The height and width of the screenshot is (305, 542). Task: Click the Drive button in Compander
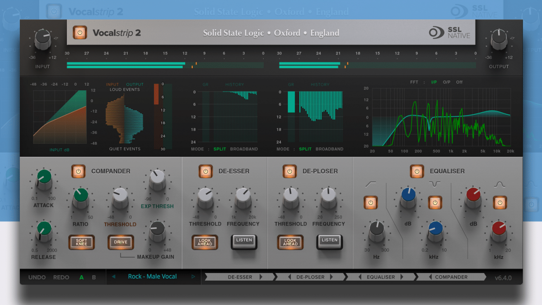(121, 242)
